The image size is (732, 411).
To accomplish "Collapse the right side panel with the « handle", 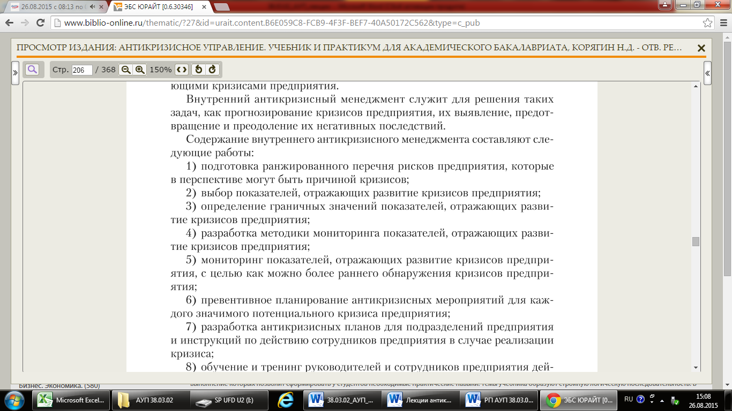I will coord(707,73).
